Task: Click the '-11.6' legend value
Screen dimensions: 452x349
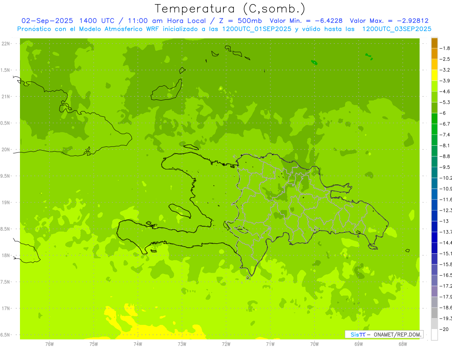Action: click(x=446, y=200)
